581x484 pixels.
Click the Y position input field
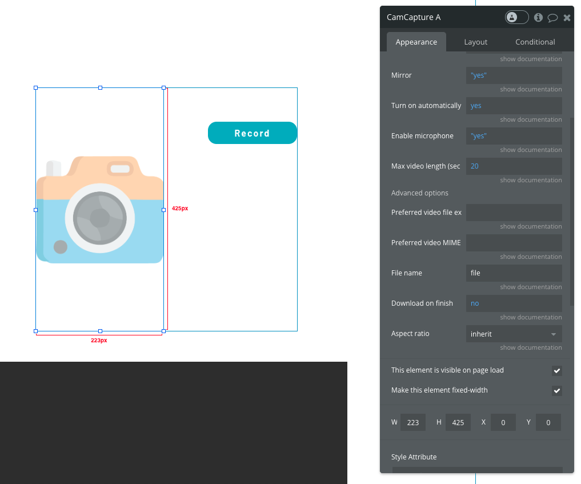(548, 422)
